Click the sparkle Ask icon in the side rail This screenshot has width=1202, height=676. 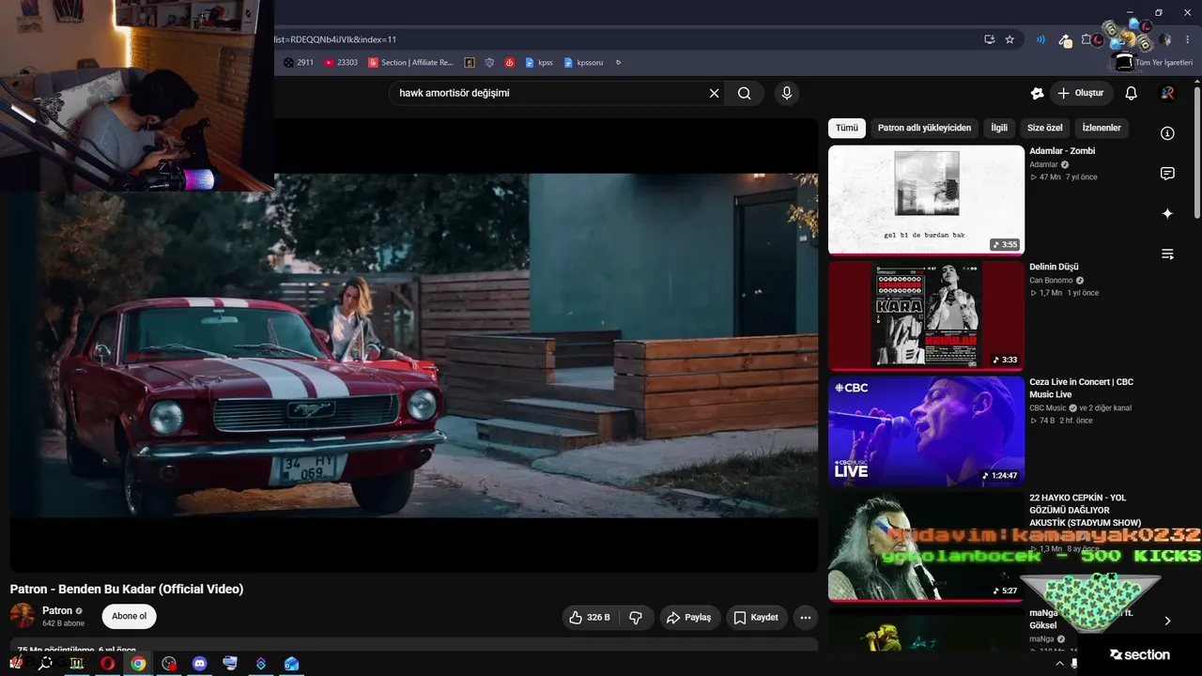tap(1167, 214)
